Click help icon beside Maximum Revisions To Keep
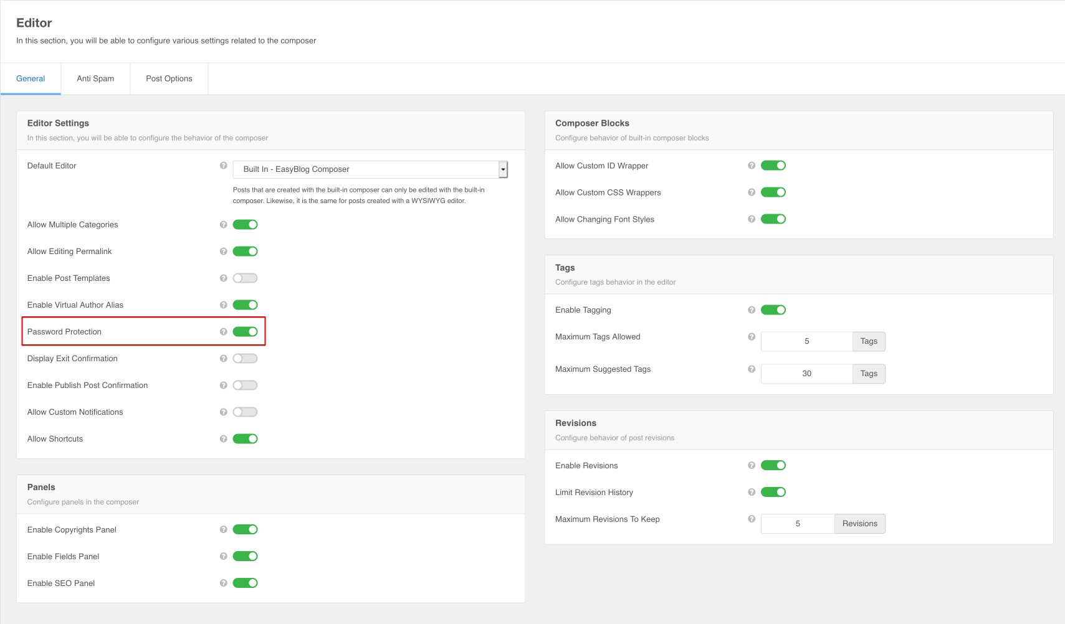The height and width of the screenshot is (624, 1065). 752,519
